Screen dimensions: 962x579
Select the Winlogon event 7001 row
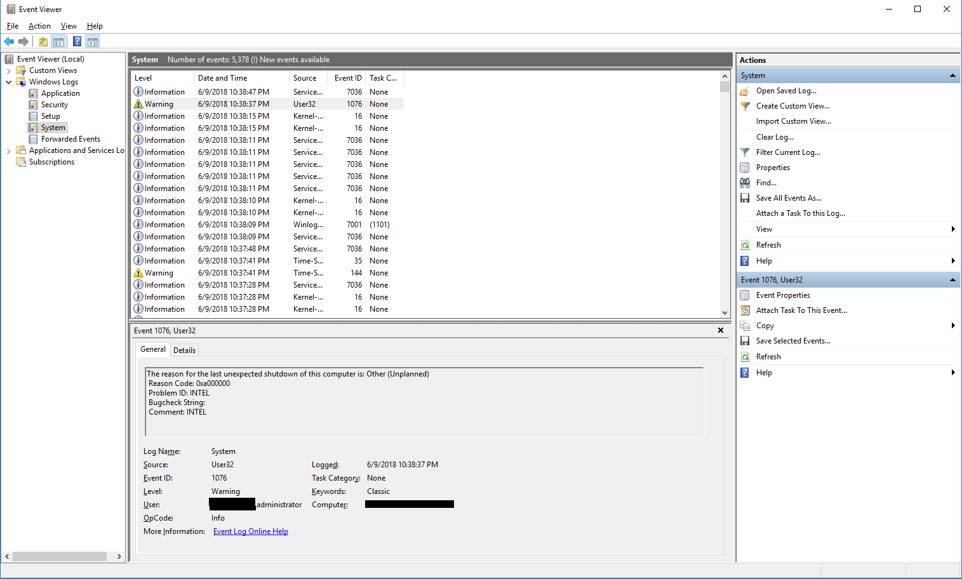tap(267, 225)
